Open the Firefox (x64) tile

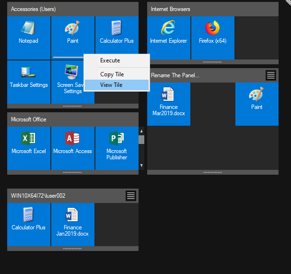click(212, 33)
